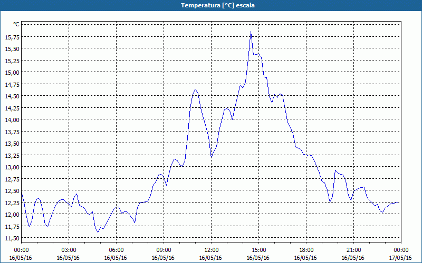This screenshot has width=422, height=263.
Task: Click the 12,00 y-axis label
Action: coord(12,214)
